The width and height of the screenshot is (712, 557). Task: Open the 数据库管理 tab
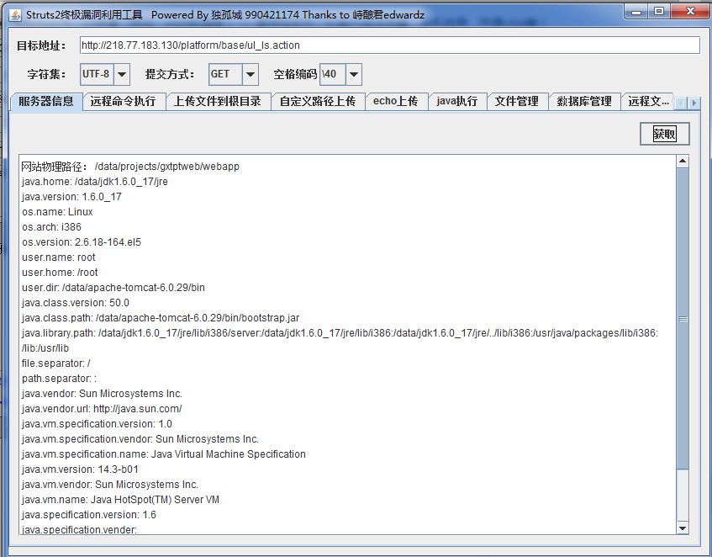click(584, 101)
